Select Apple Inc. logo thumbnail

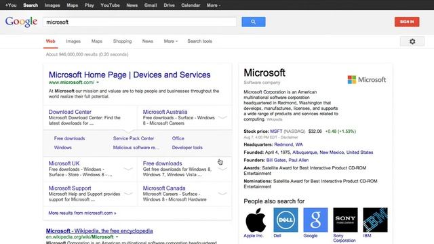(256, 220)
